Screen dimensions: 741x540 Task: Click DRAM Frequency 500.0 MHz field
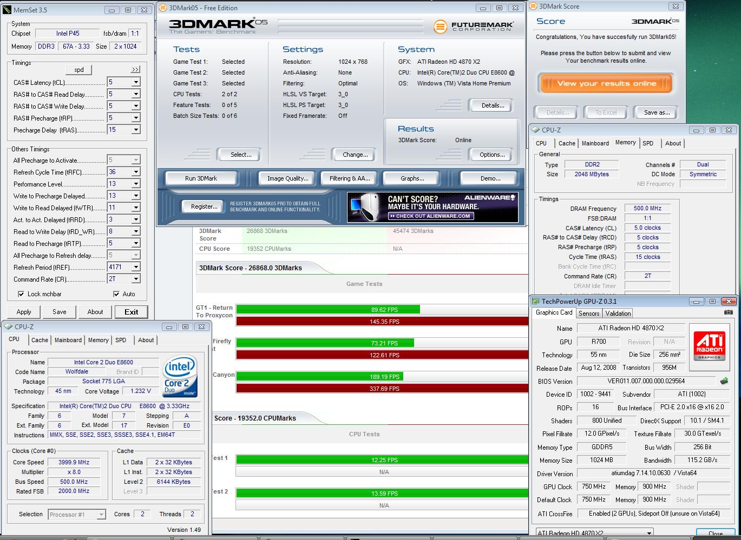pyautogui.click(x=648, y=208)
